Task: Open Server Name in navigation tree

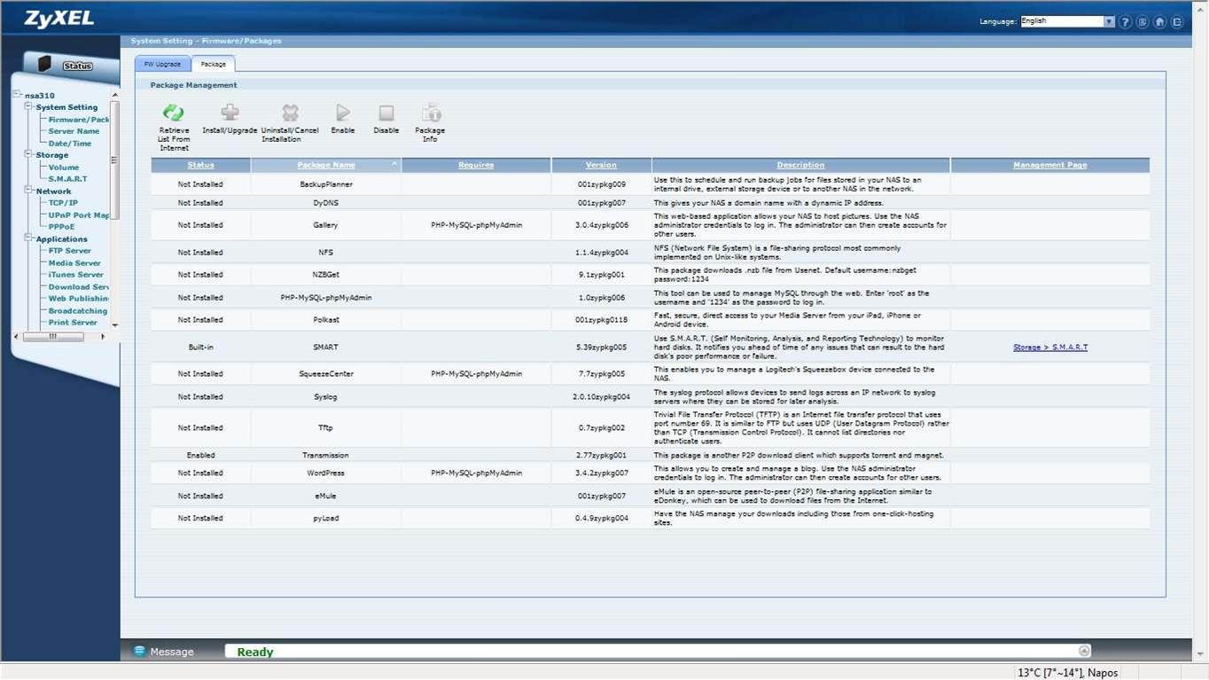Action: pyautogui.click(x=74, y=131)
